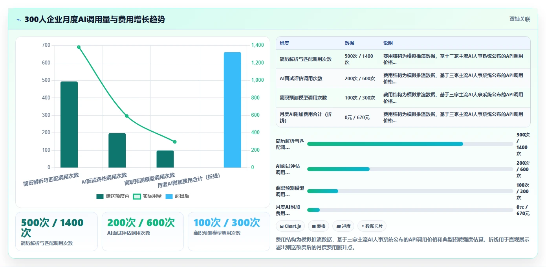Click the 100次 / 300次 stat card
Image resolution: width=546 pixels, height=267 pixels.
point(229,232)
